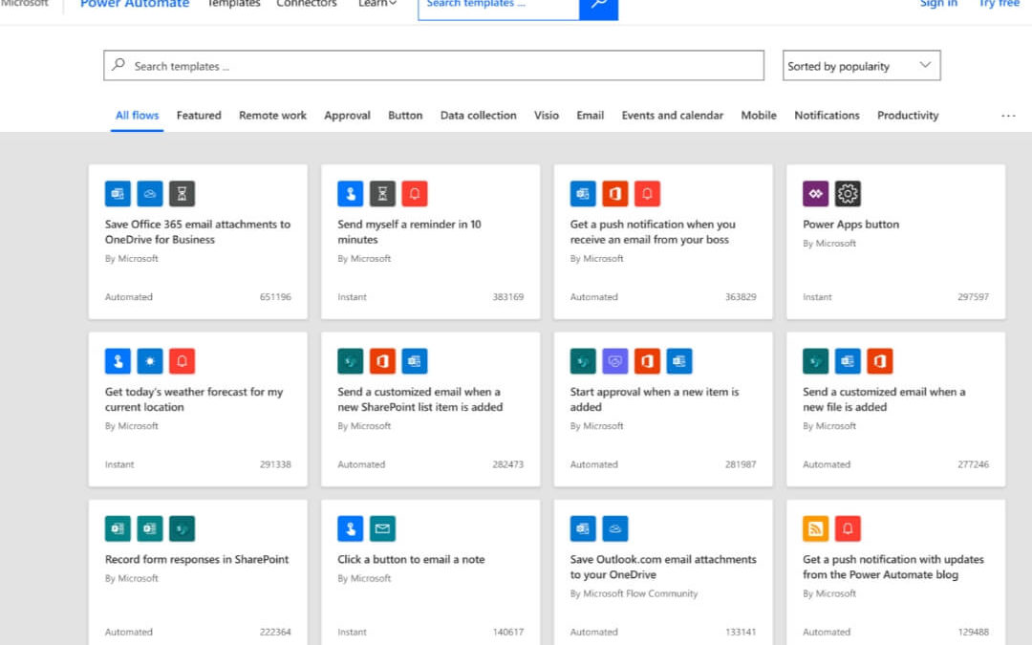
Task: Click the mail envelope icon in Click a button to email card
Action: tap(382, 528)
